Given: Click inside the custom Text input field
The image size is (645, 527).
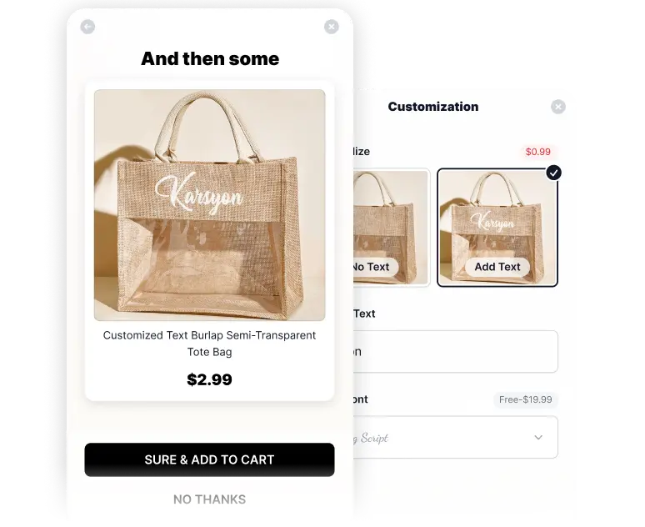Looking at the screenshot, I should (x=455, y=352).
